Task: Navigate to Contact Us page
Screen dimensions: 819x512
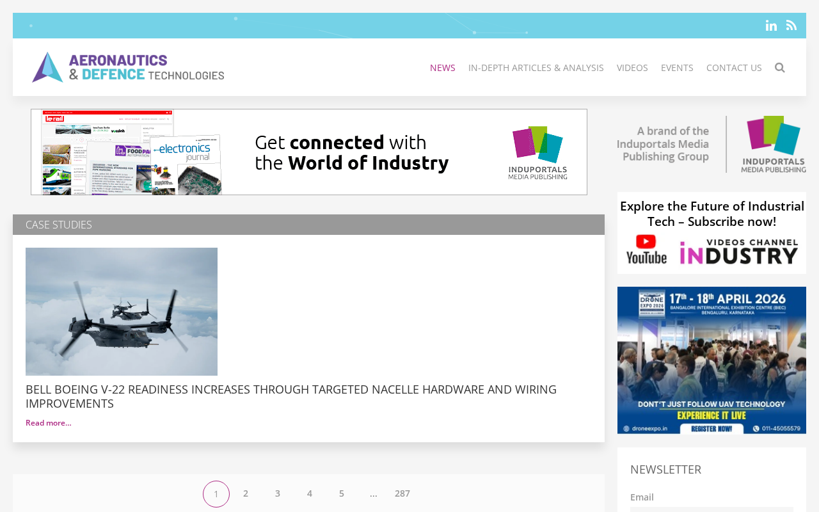Action: (734, 68)
